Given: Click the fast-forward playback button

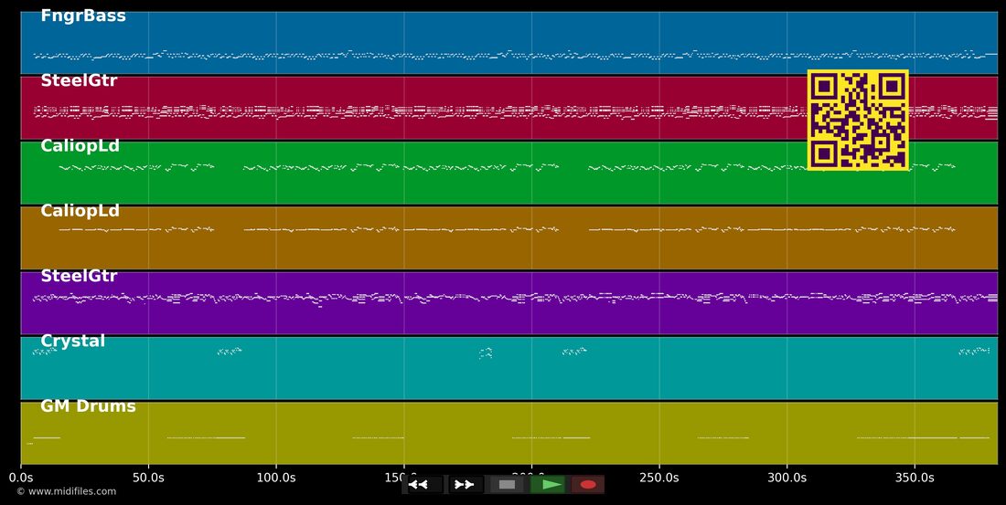Looking at the screenshot, I should click(465, 485).
